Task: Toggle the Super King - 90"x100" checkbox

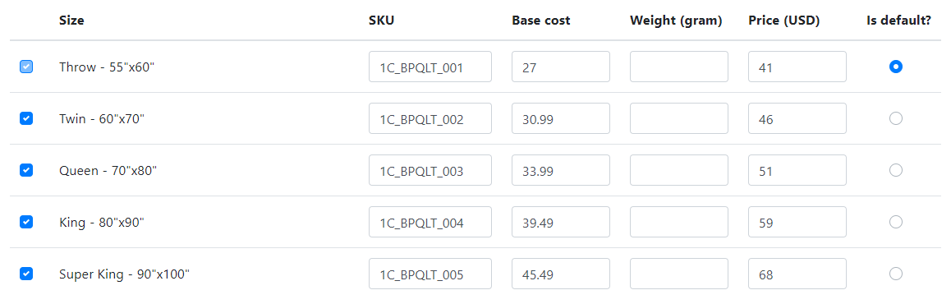Action: (26, 274)
